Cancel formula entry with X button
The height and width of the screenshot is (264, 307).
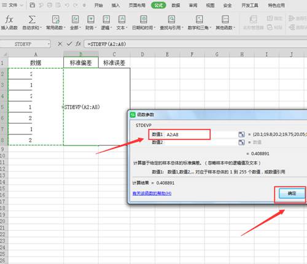pos(60,44)
